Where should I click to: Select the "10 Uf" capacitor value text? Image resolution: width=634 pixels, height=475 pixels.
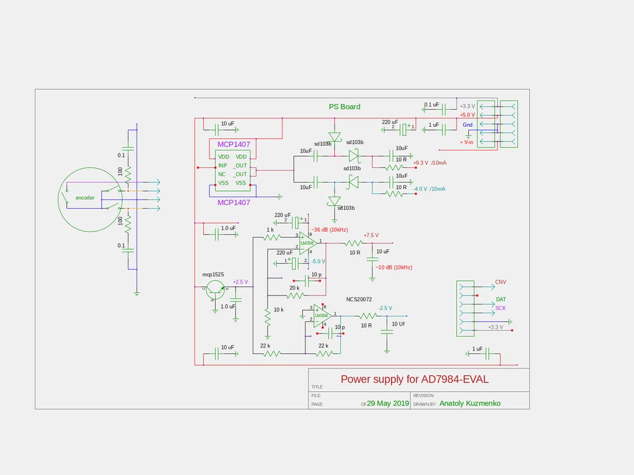coord(398,324)
